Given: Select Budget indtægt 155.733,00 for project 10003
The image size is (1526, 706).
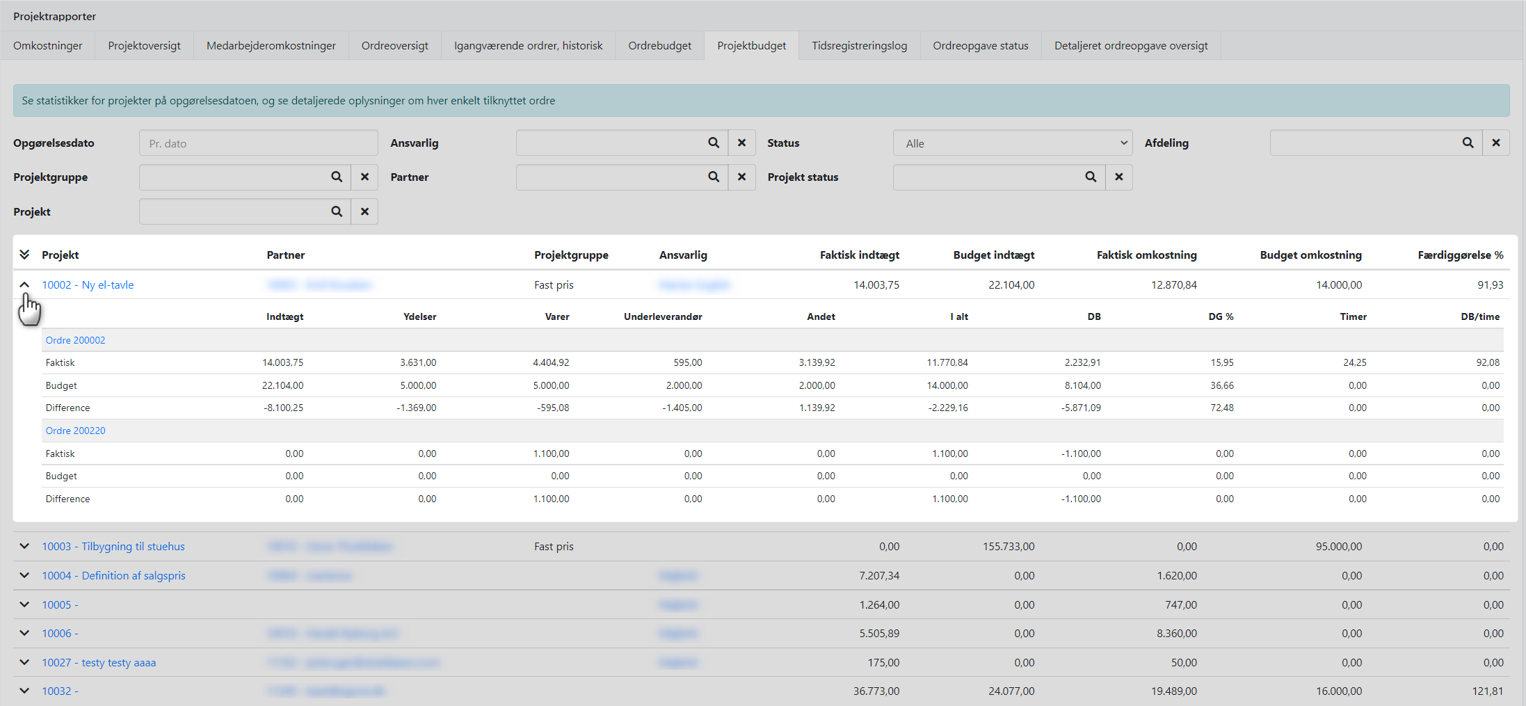Looking at the screenshot, I should tap(1009, 546).
